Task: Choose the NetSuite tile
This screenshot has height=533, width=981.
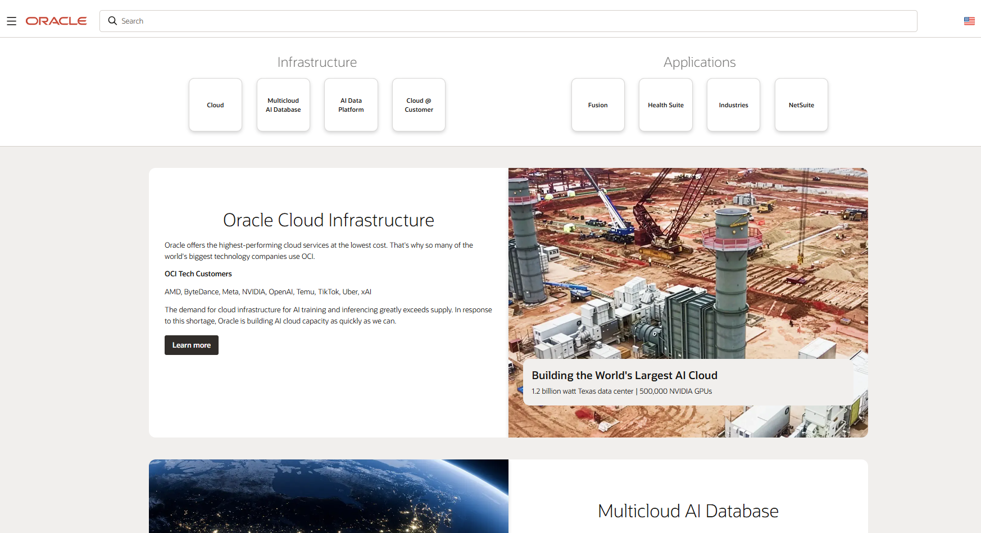Action: pyautogui.click(x=801, y=105)
